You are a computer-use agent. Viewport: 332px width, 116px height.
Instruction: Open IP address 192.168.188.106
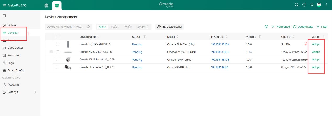point(220,52)
